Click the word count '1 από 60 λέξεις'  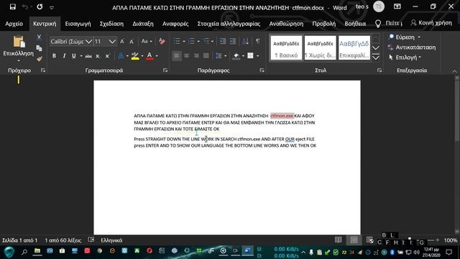coord(63,240)
